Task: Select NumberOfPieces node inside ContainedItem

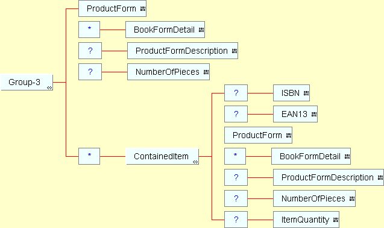Action: click(315, 198)
